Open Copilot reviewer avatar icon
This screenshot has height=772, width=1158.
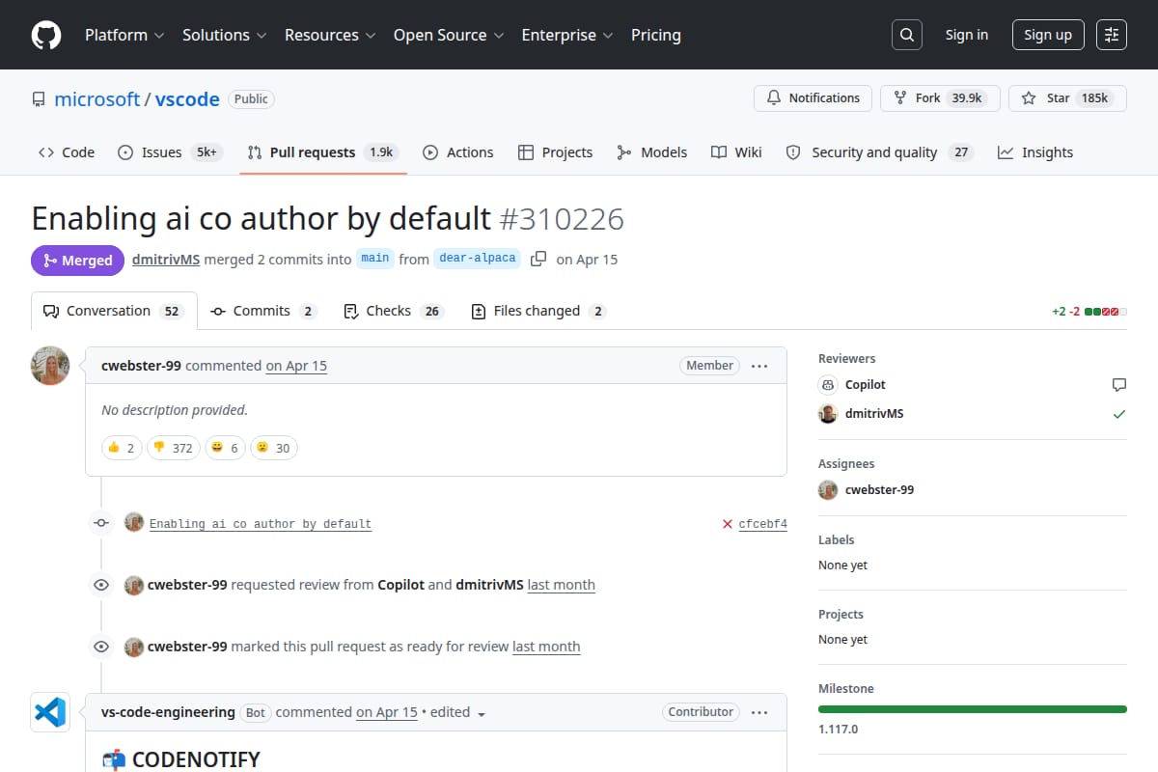tap(828, 384)
